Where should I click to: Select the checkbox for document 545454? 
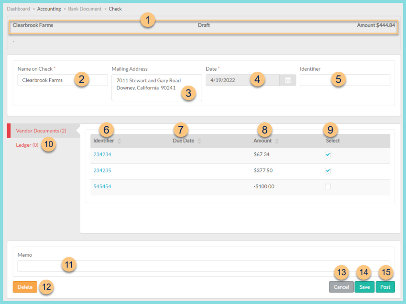point(328,186)
